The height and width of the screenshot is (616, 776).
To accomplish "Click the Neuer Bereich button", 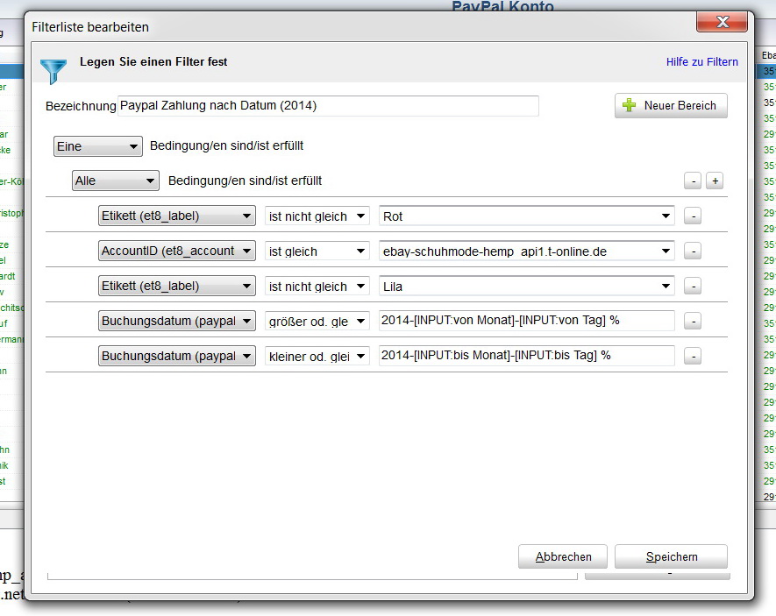I will (671, 105).
